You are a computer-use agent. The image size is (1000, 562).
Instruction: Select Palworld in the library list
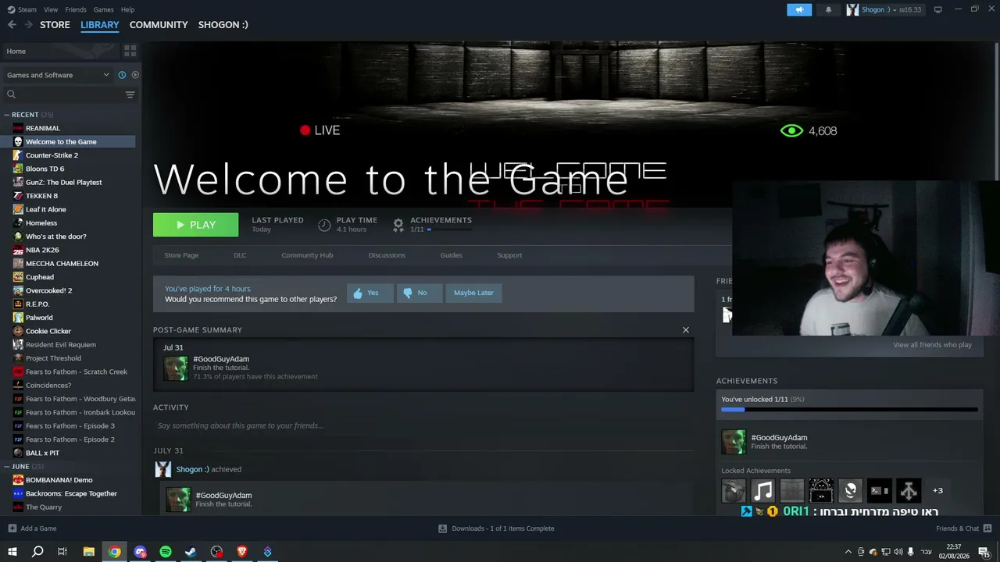point(39,318)
